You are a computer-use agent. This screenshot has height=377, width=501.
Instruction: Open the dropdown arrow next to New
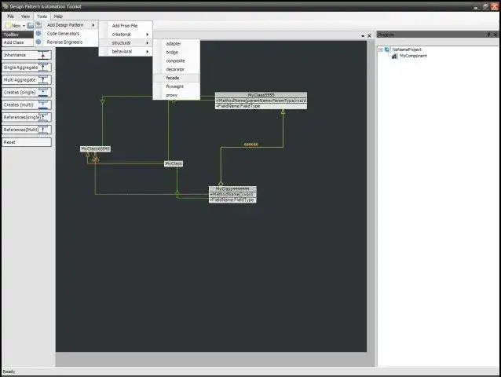click(x=24, y=26)
